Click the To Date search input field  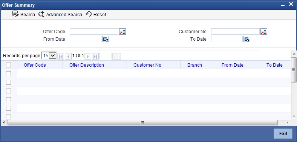click(x=227, y=39)
